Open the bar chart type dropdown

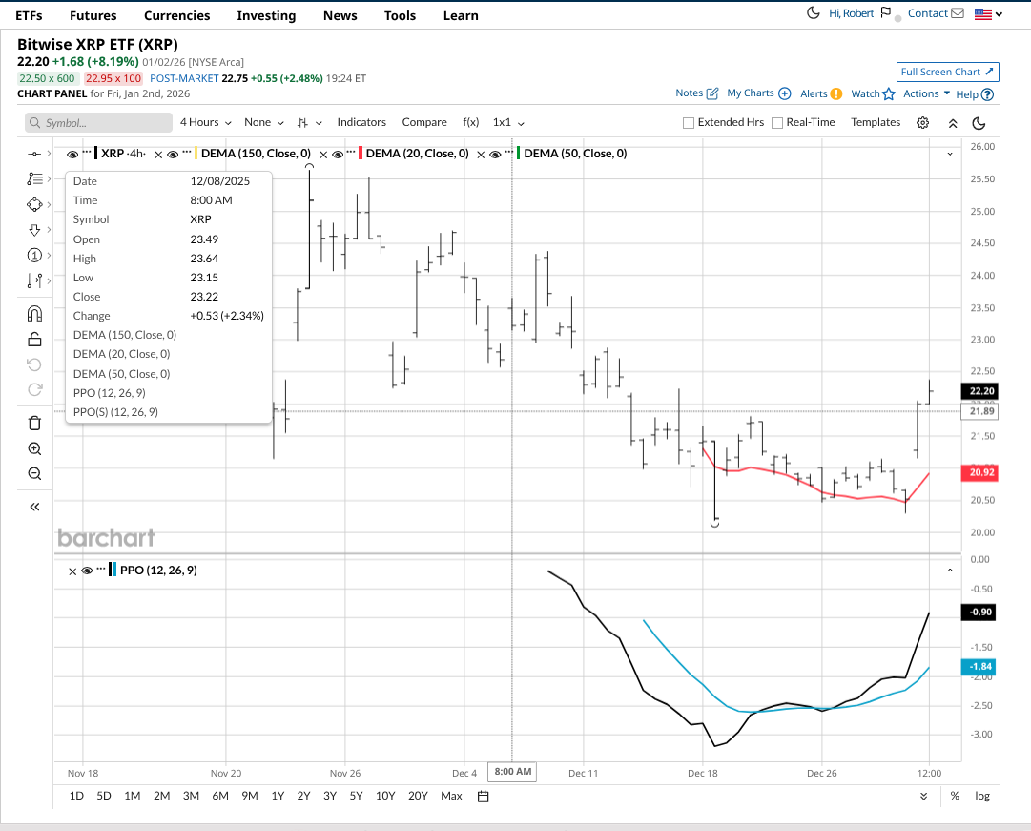coord(309,123)
